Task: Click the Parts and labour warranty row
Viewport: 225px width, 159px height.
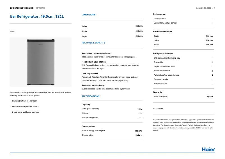Action: pyautogui.click(x=183, y=97)
